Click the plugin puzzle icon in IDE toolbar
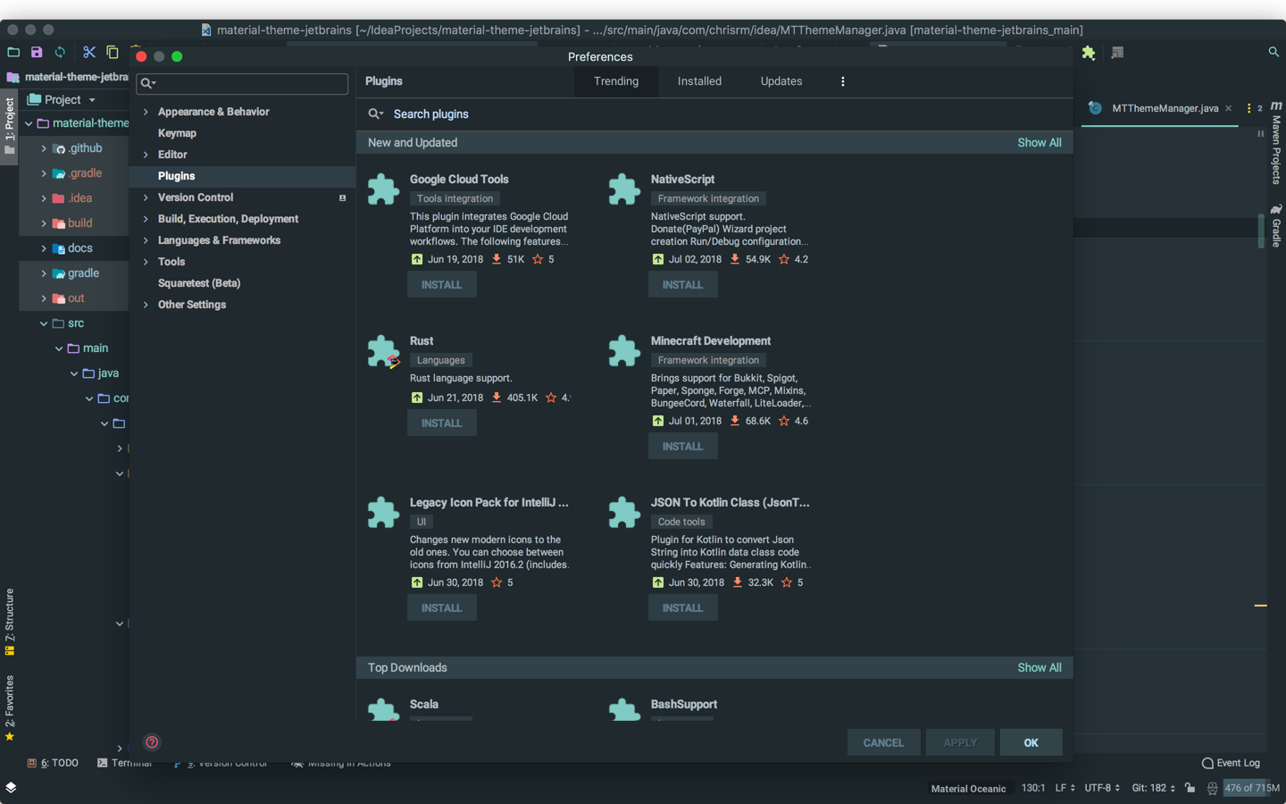This screenshot has height=804, width=1286. [1089, 53]
